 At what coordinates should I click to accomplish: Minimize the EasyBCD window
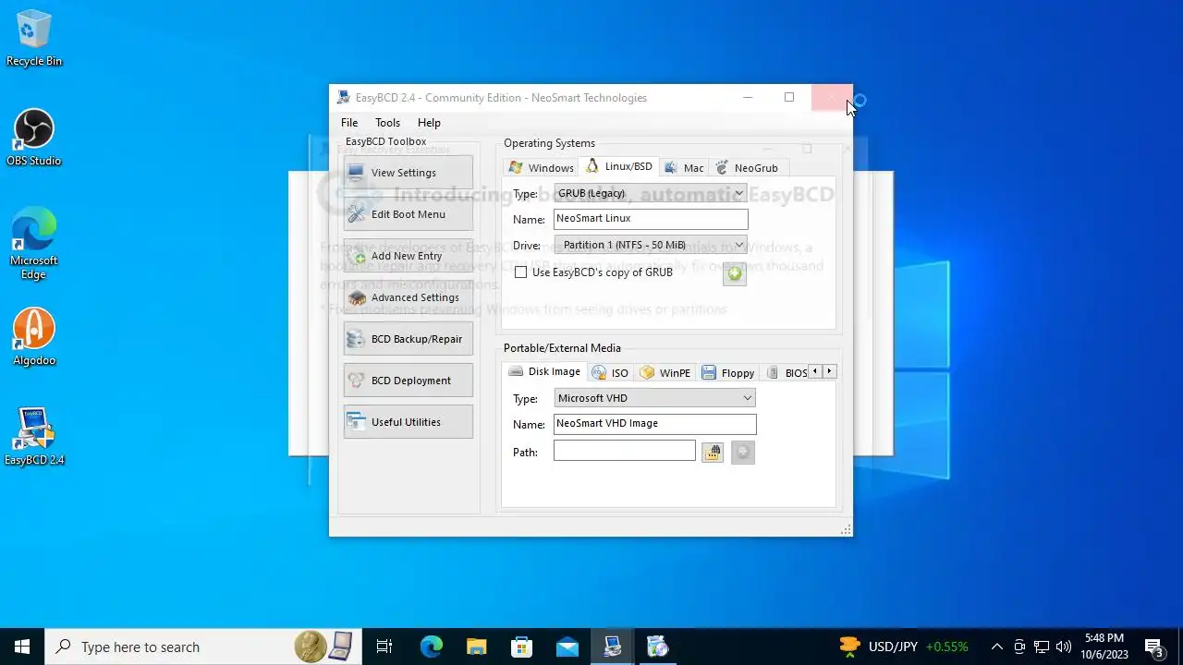coord(748,97)
